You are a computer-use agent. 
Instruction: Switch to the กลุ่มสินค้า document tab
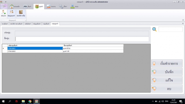point(46,24)
